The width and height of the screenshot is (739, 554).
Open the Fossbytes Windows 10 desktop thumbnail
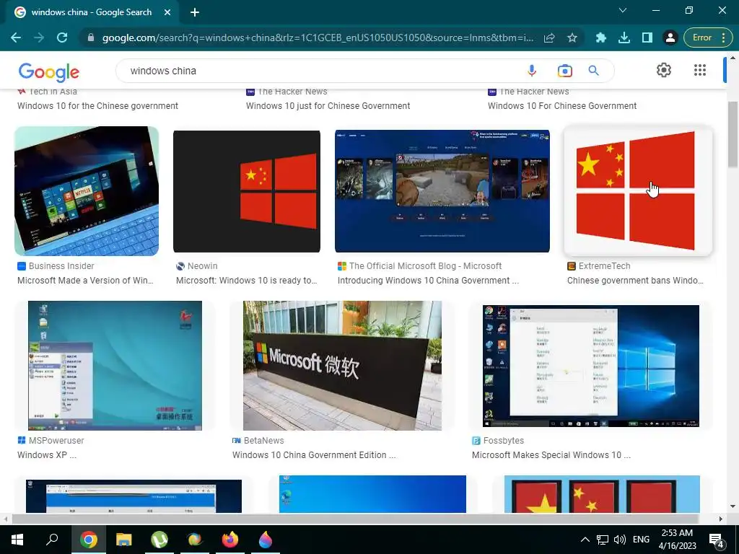coord(591,366)
